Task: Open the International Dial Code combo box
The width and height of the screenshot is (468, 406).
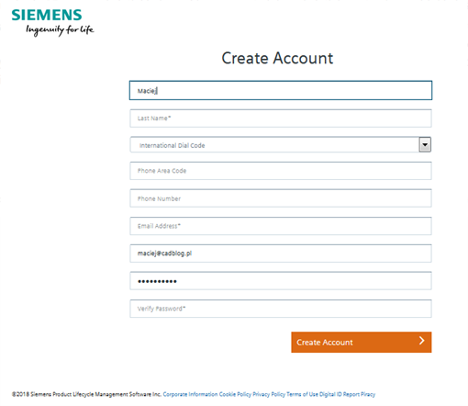Action: point(281,145)
